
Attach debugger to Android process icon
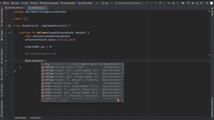tap(173, 3)
